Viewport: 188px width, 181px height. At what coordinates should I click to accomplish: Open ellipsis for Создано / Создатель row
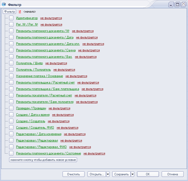11,121
